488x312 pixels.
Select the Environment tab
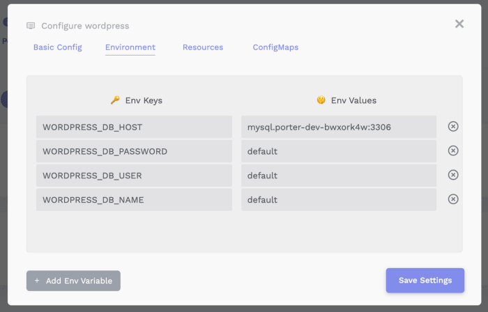[130, 47]
